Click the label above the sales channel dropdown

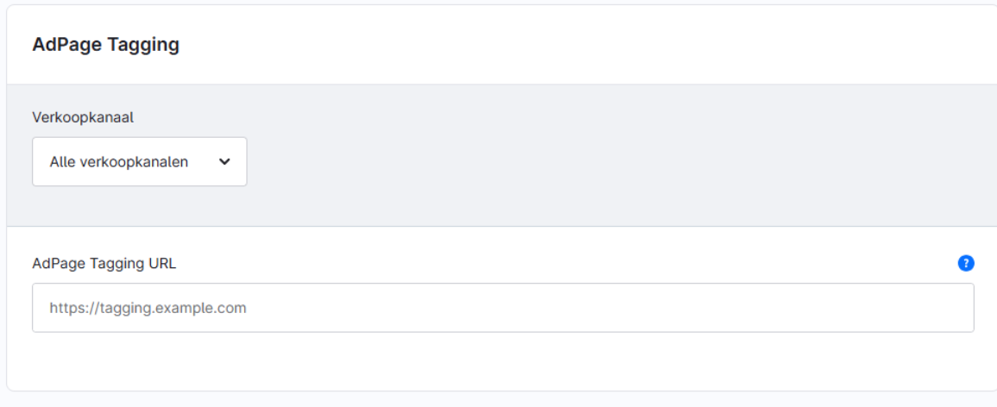tap(83, 117)
